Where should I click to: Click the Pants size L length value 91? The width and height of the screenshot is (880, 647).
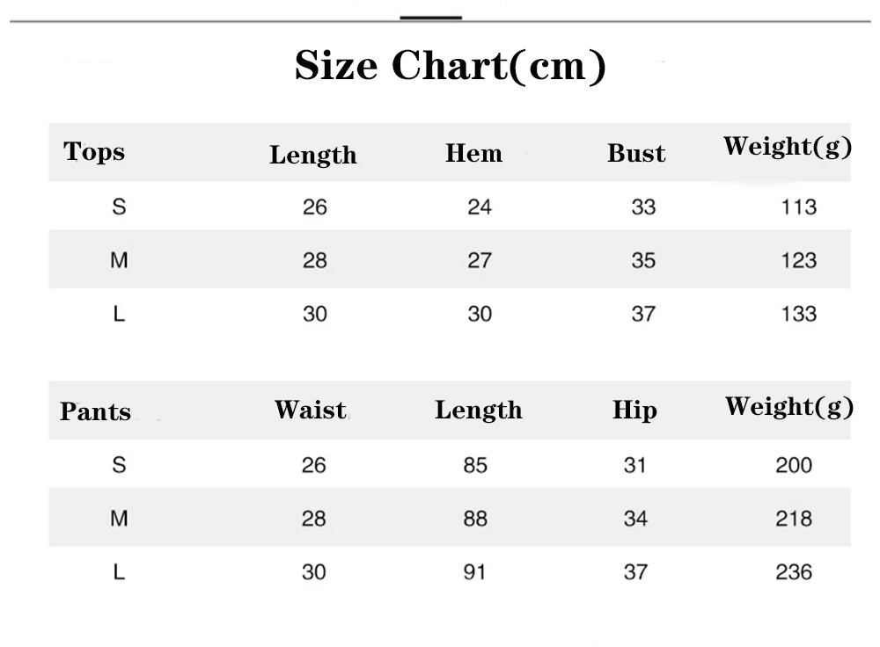point(475,572)
